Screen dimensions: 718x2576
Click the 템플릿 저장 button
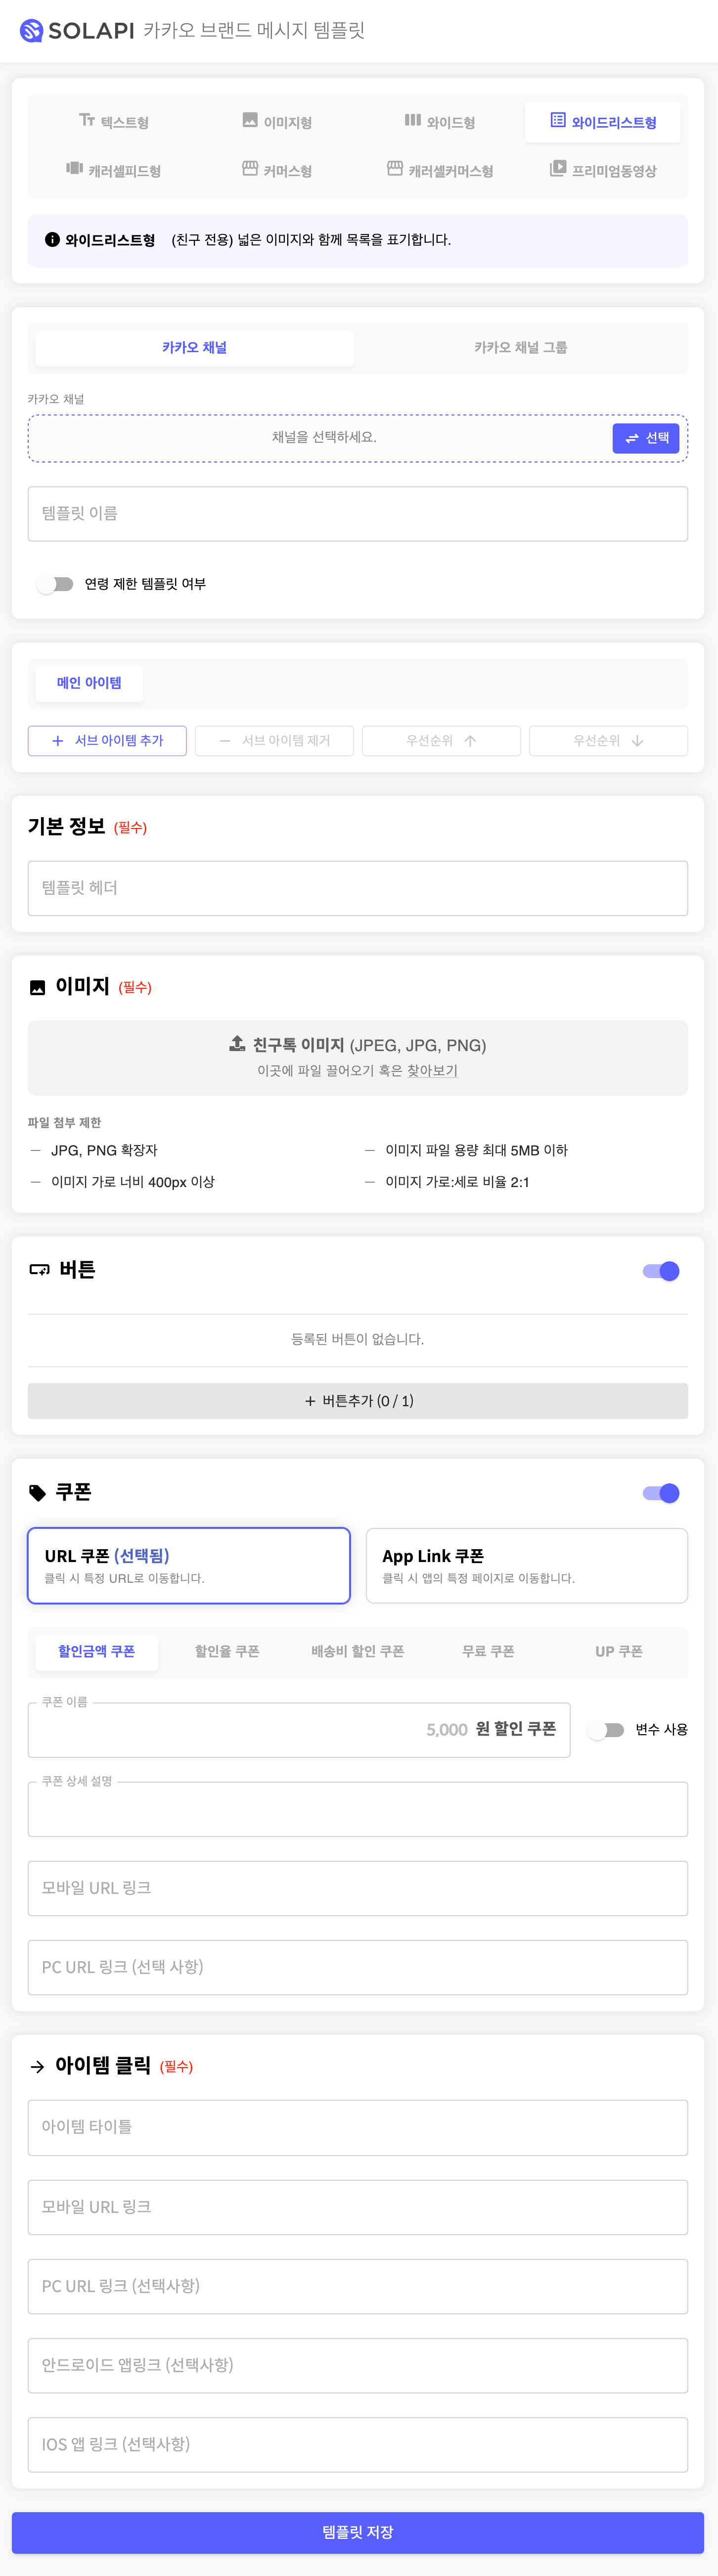click(358, 2532)
